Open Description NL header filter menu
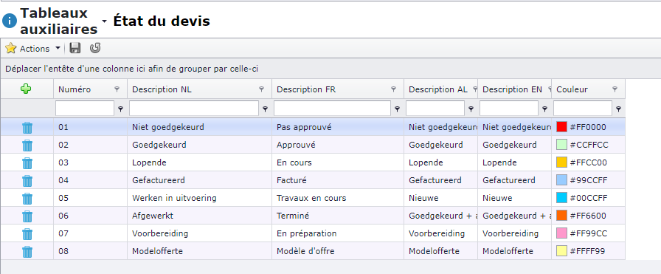Viewport: 661px width, 274px height. click(x=261, y=89)
